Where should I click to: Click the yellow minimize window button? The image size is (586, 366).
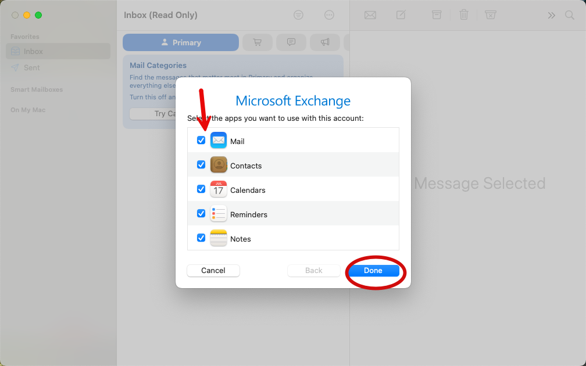point(27,15)
